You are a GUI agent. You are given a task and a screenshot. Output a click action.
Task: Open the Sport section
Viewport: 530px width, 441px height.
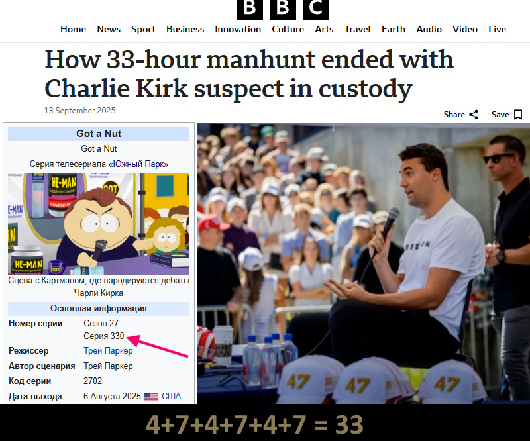(x=143, y=30)
